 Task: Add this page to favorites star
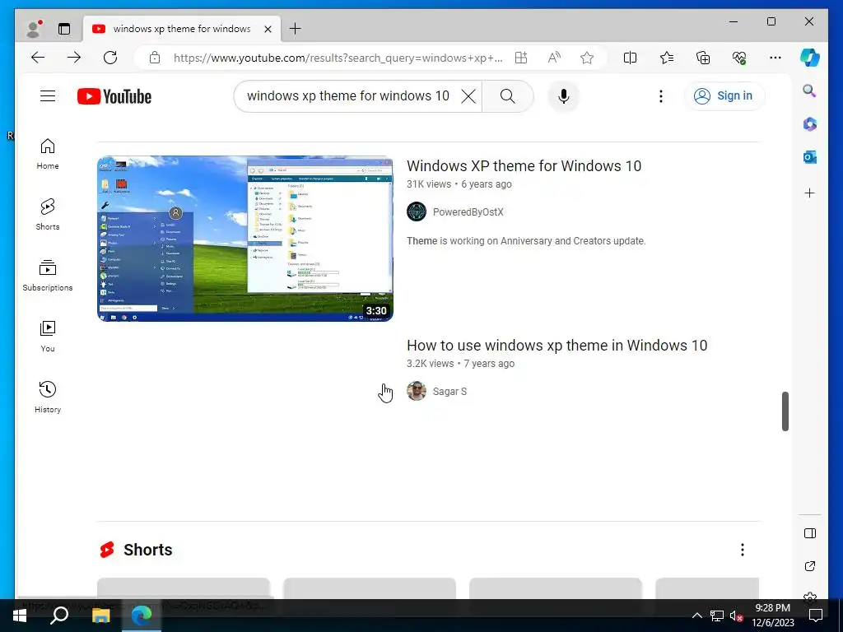click(x=586, y=58)
